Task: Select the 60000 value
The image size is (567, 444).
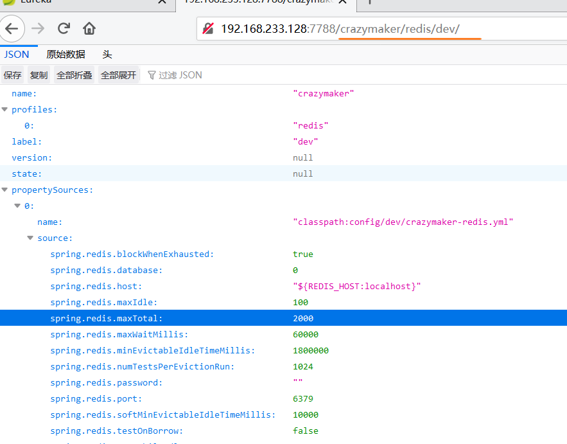Action: (306, 334)
